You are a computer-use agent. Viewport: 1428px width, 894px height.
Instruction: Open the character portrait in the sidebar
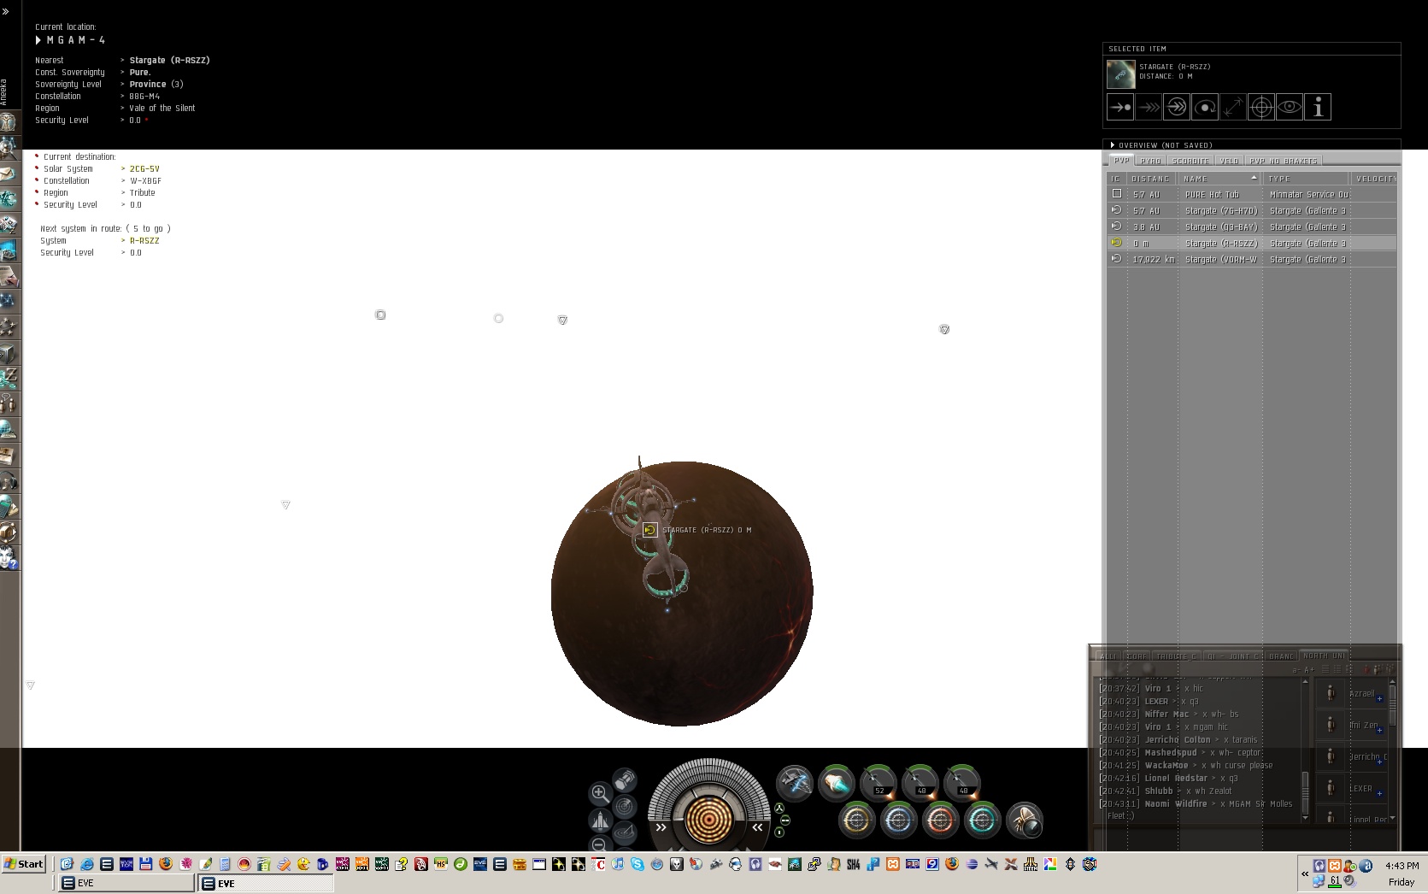click(9, 123)
